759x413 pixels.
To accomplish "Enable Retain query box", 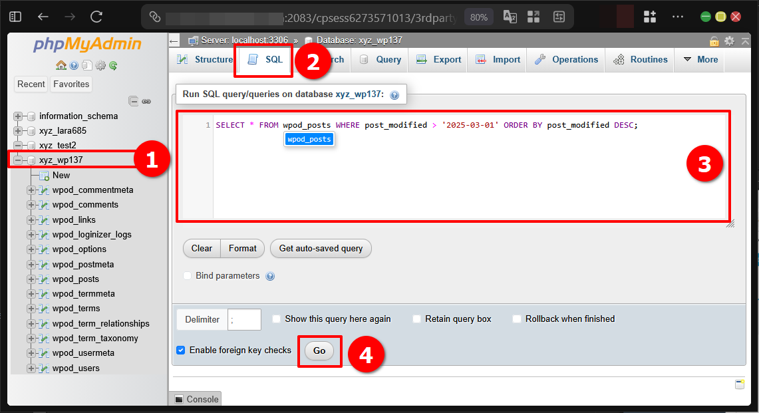I will point(417,319).
